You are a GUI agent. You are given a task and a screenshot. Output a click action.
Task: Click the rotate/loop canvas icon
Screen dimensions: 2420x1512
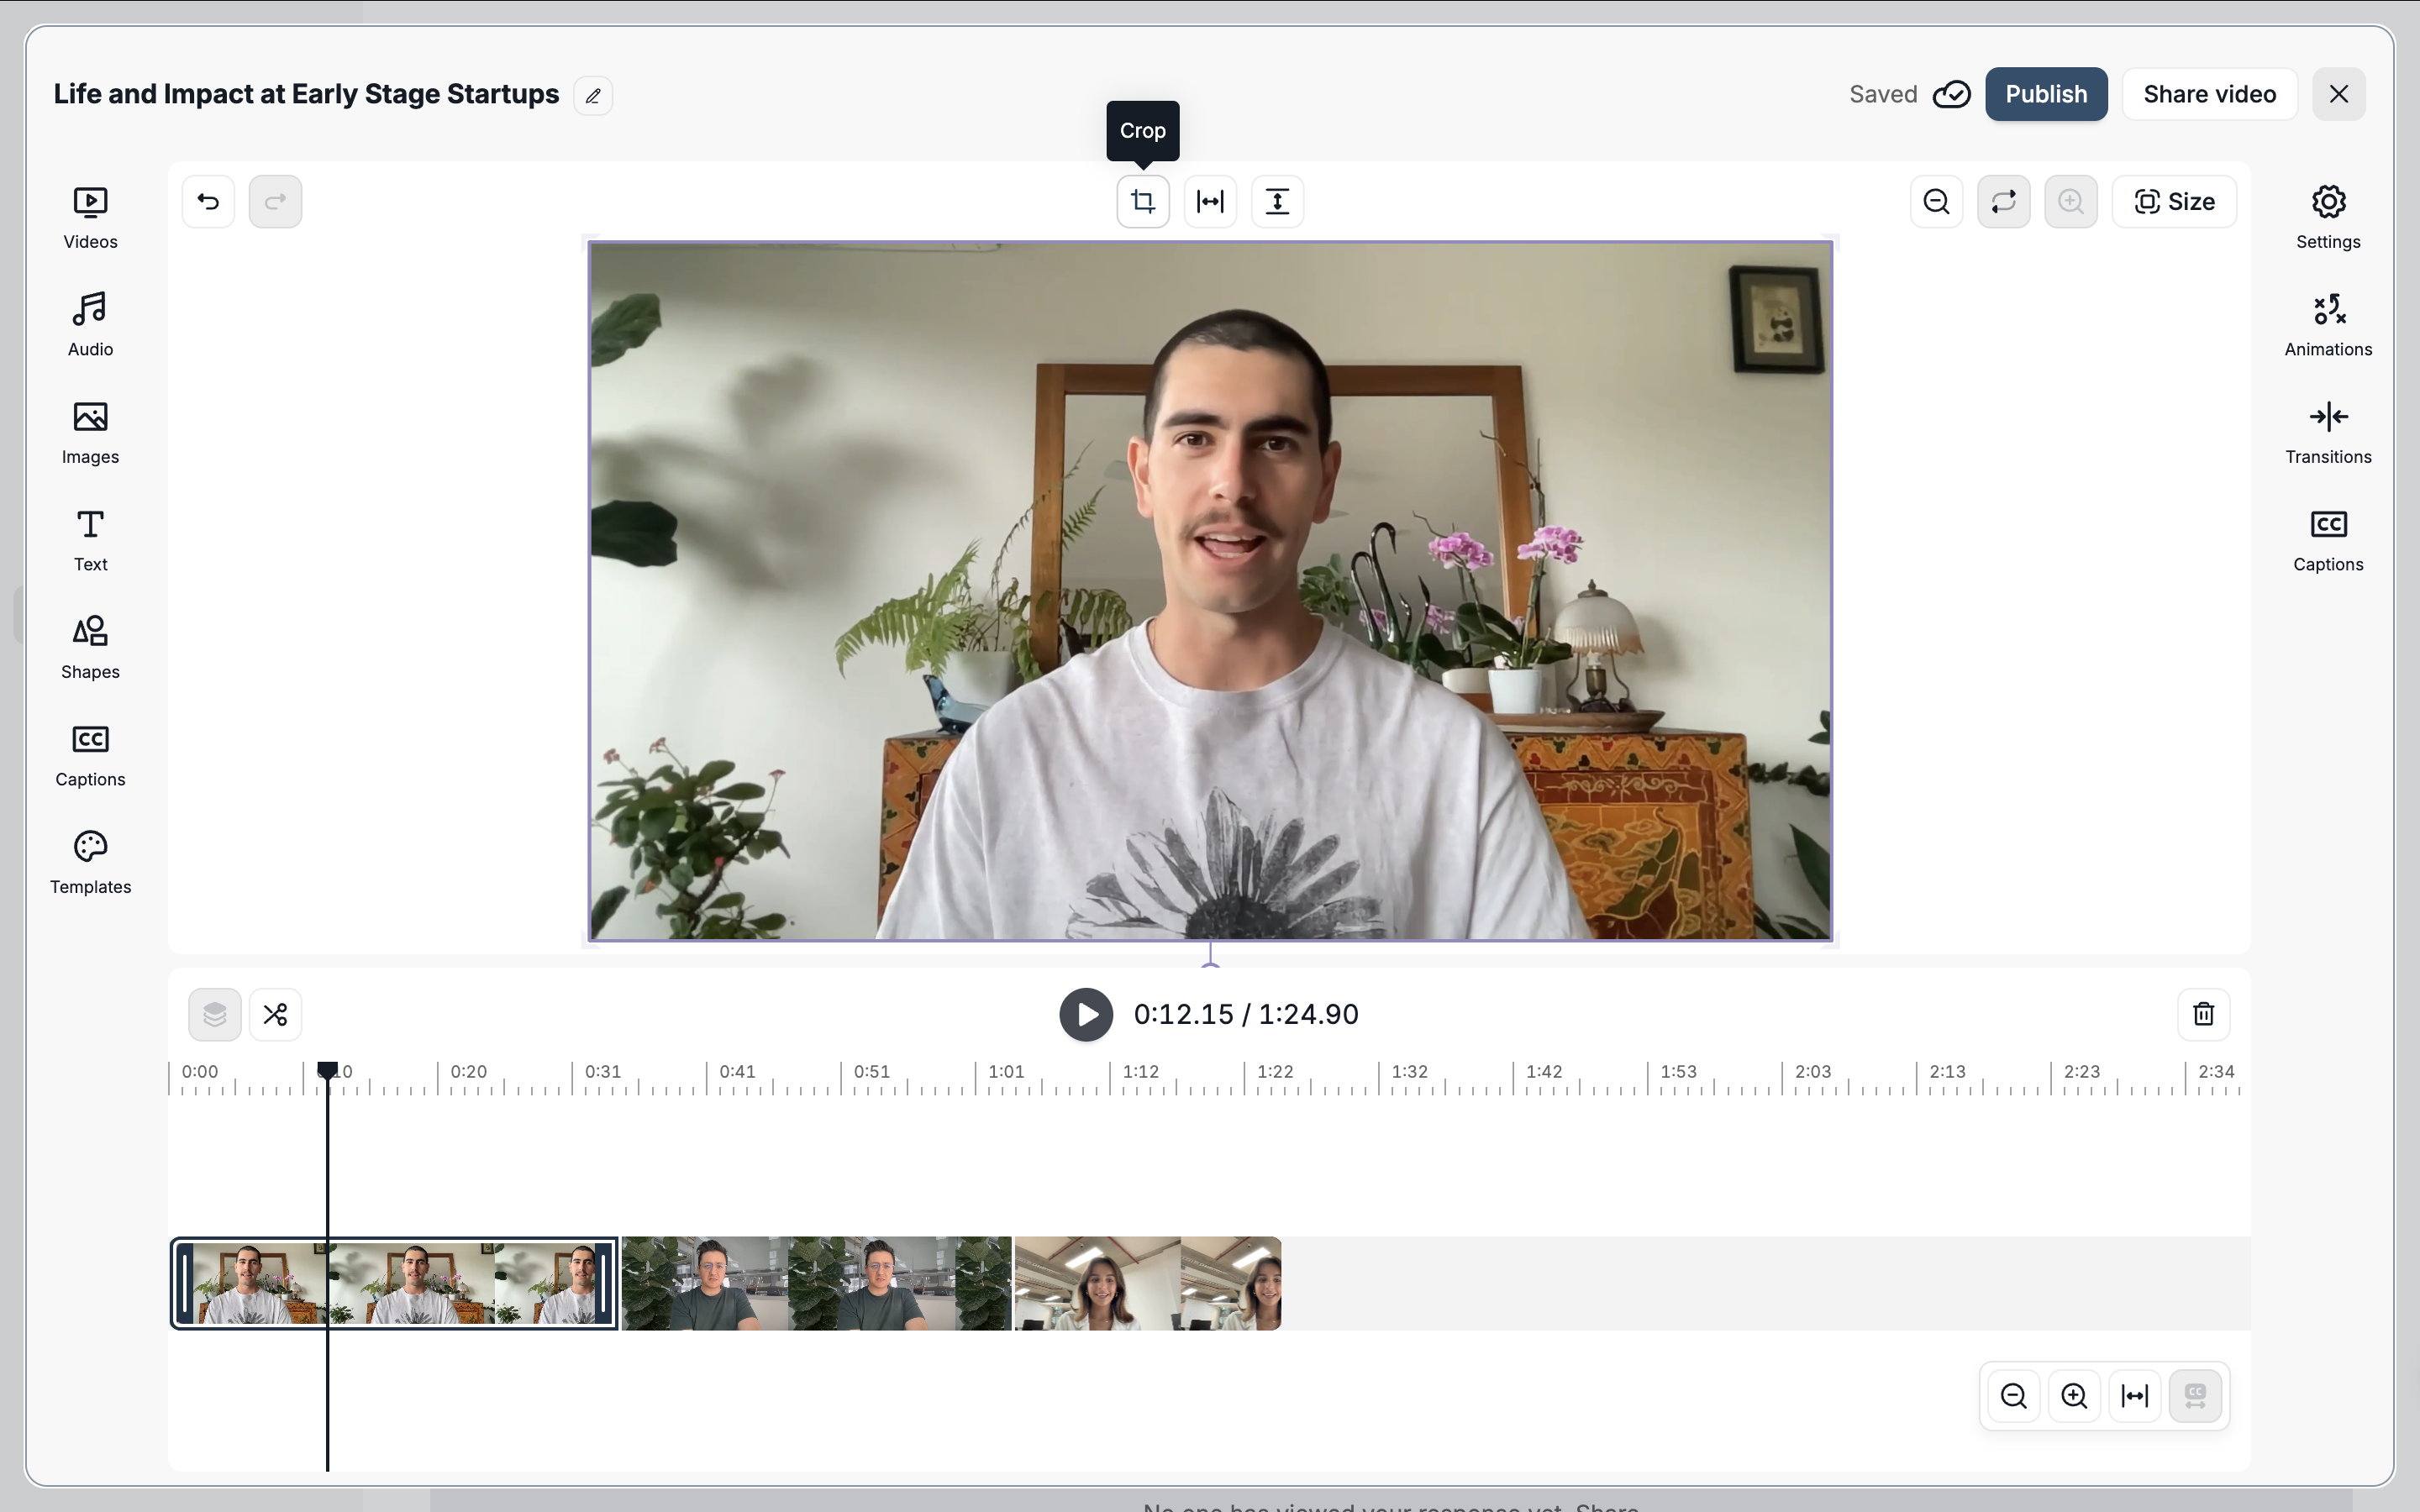[x=2003, y=202]
